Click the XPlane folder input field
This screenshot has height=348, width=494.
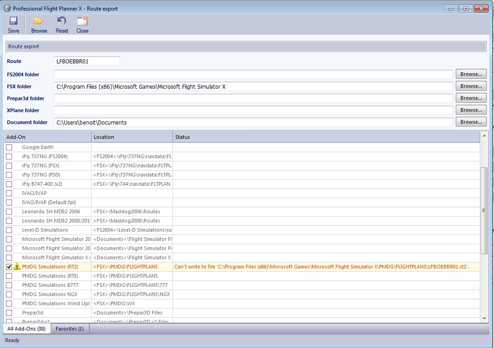coord(253,110)
